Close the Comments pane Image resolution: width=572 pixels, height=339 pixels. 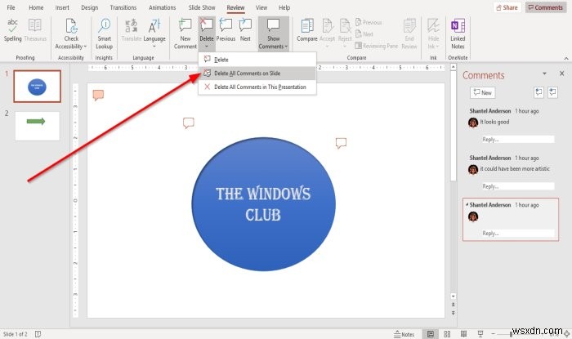562,74
